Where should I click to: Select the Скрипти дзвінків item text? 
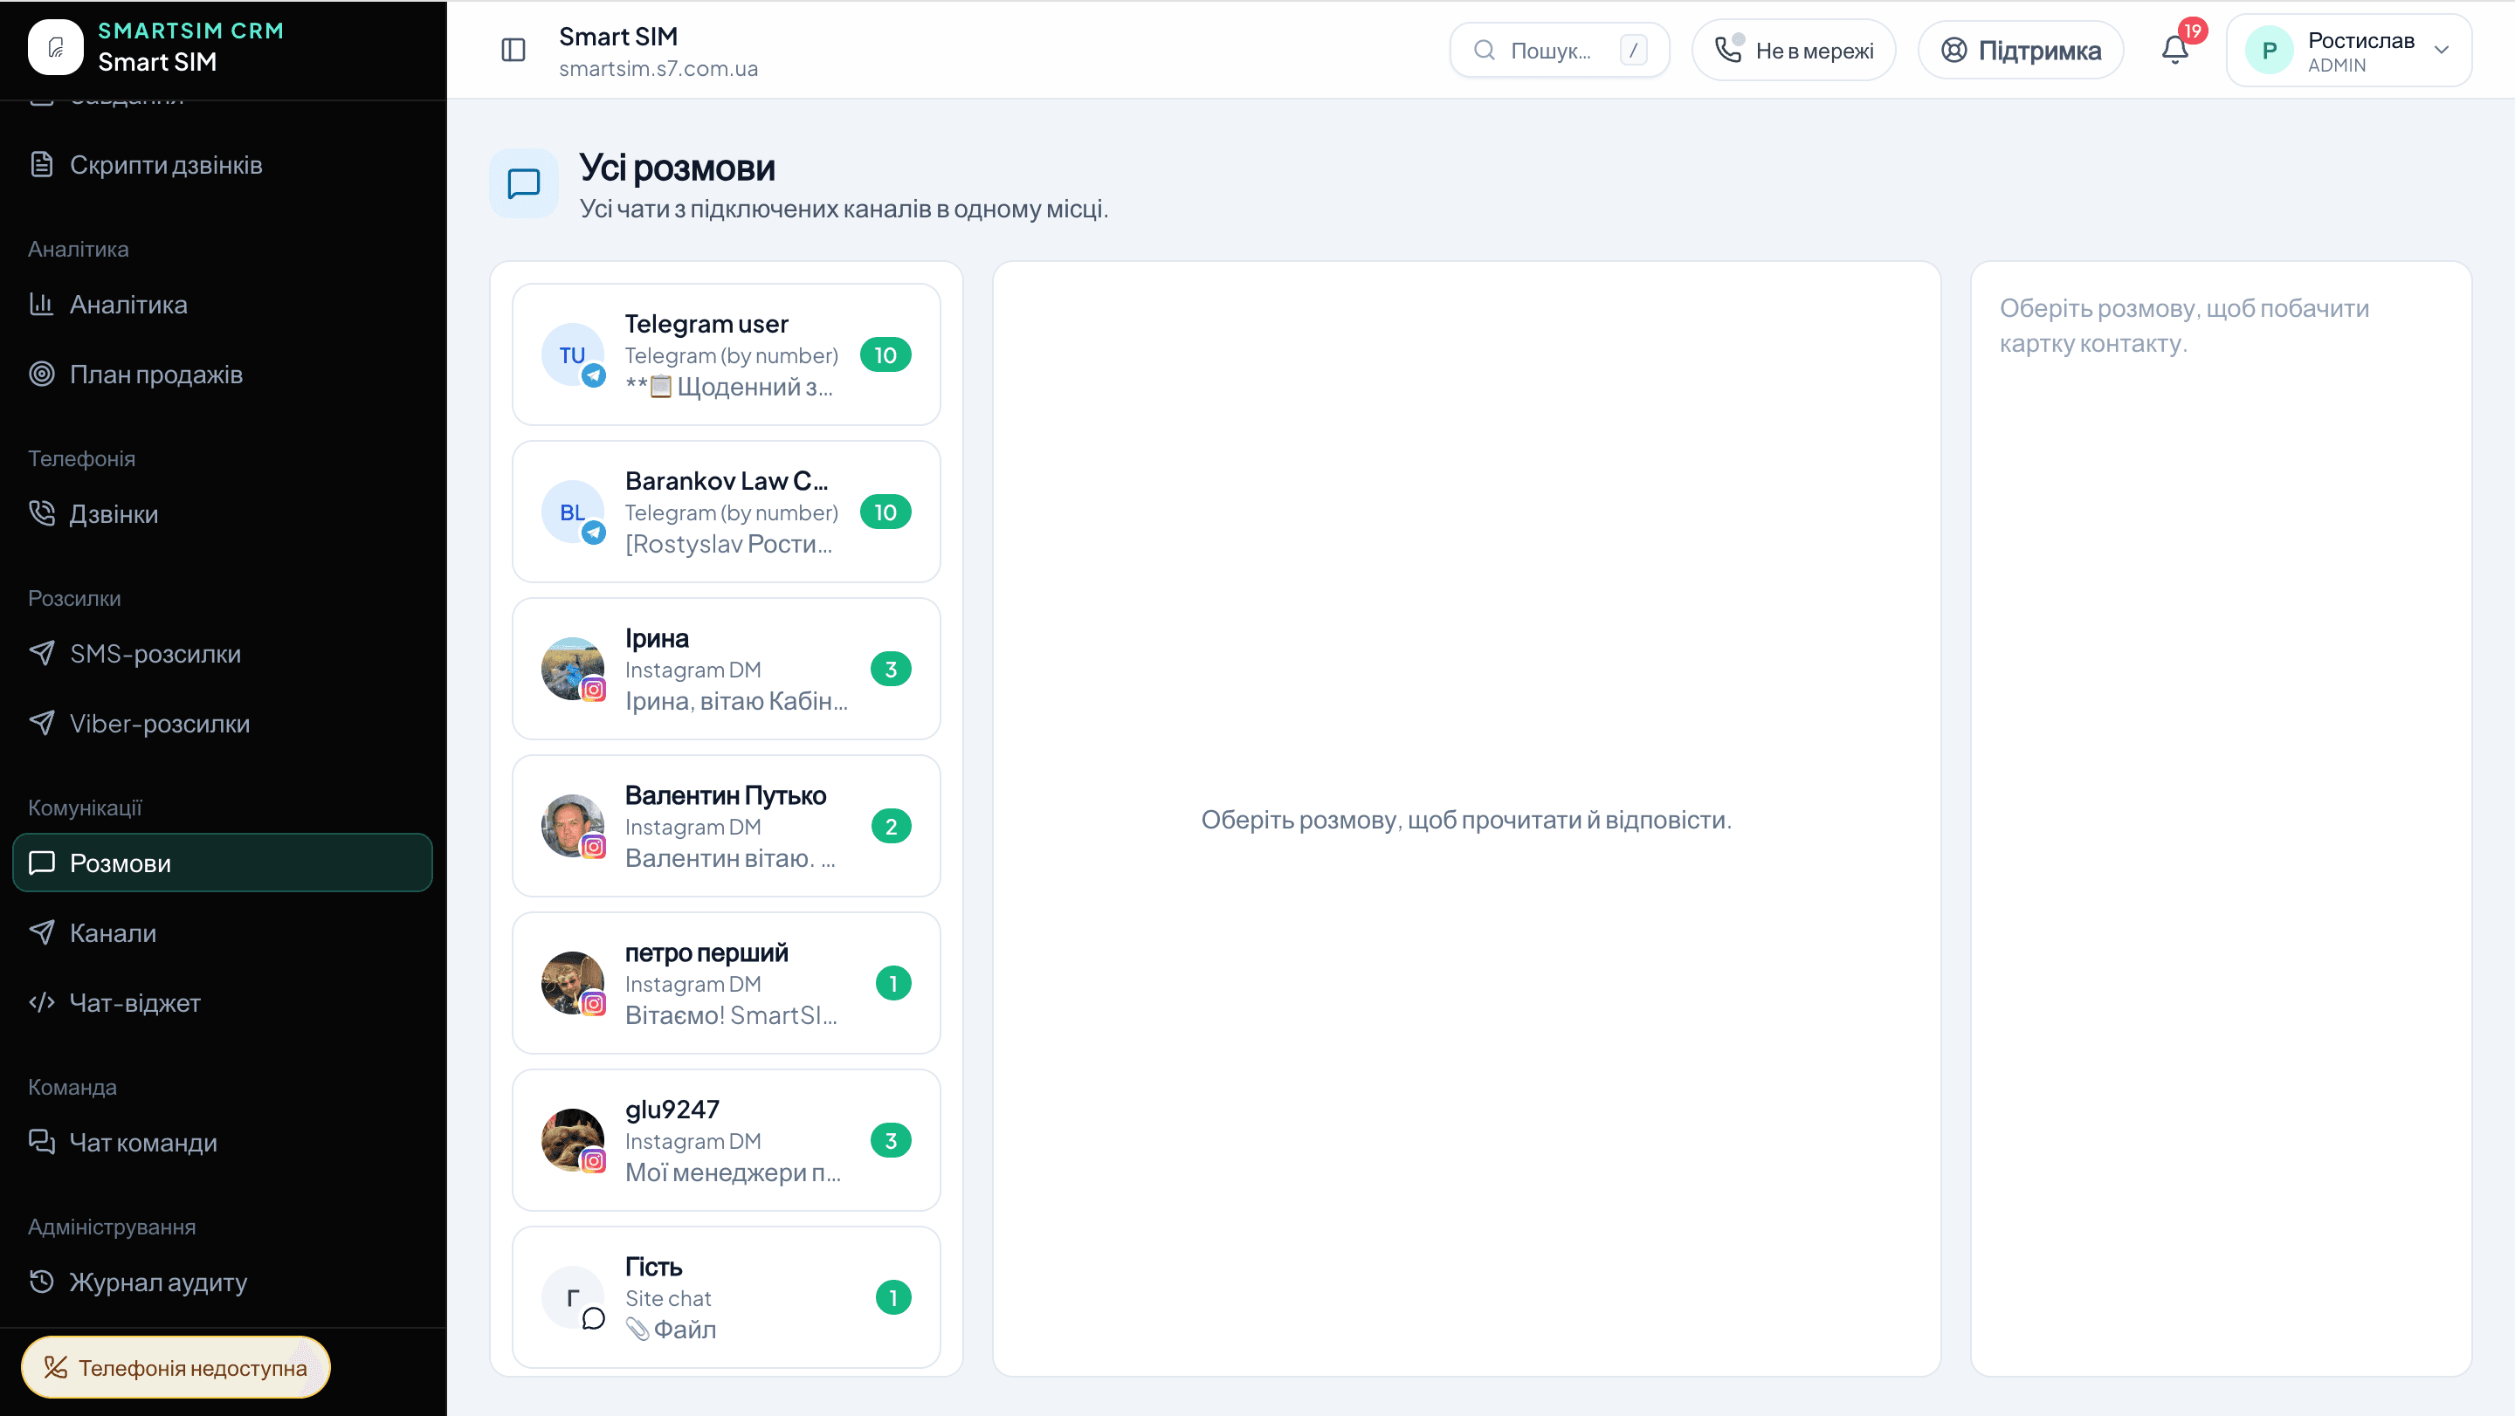coord(166,165)
